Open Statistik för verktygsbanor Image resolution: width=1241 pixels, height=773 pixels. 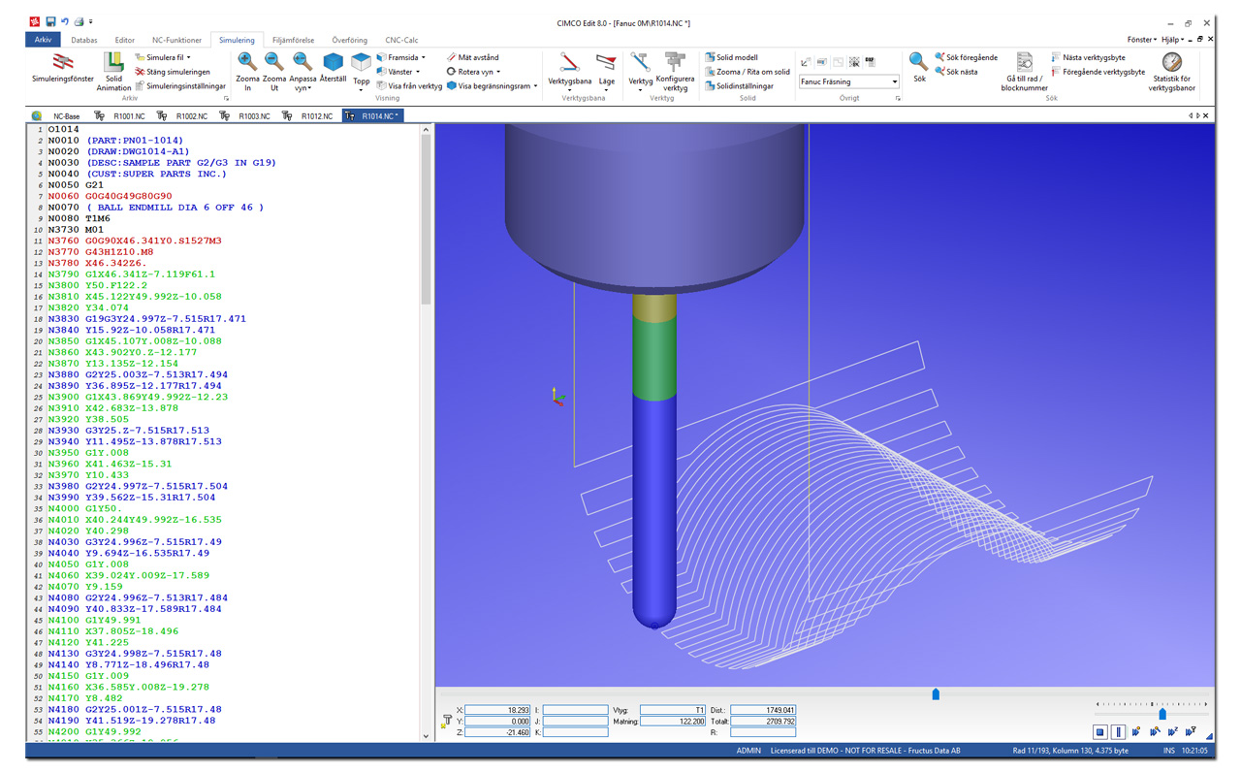tap(1171, 68)
